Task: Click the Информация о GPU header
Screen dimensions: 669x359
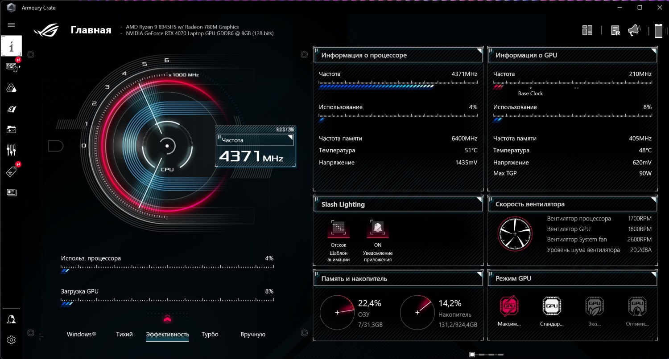Action: [572, 55]
